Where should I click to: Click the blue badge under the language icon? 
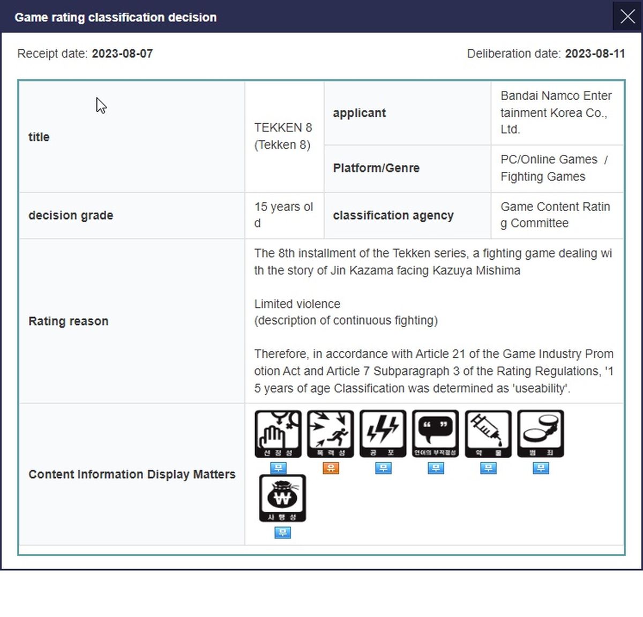(x=436, y=468)
